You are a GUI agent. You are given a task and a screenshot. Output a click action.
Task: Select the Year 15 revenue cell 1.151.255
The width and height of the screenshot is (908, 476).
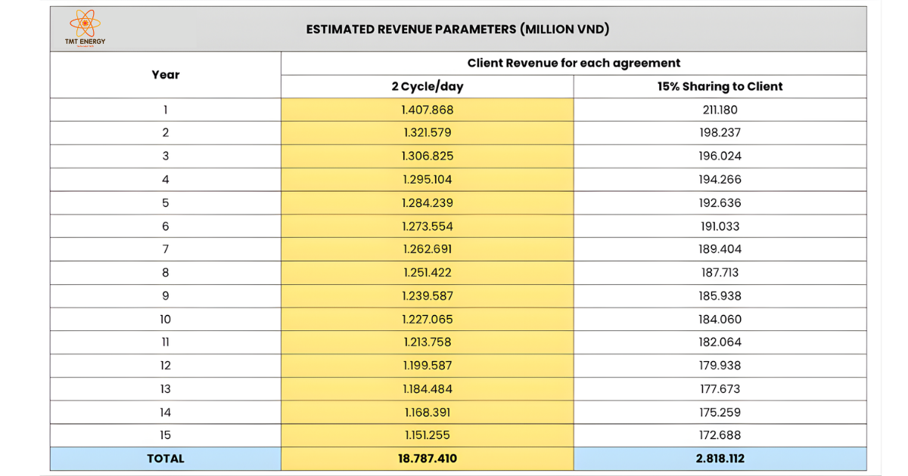click(x=426, y=435)
